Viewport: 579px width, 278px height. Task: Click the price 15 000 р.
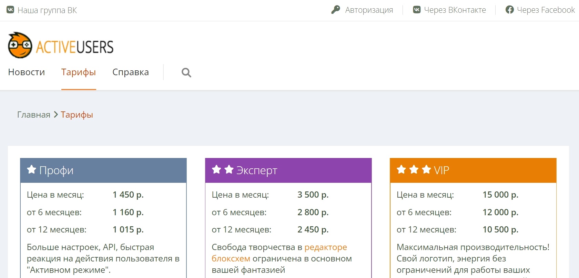(500, 195)
